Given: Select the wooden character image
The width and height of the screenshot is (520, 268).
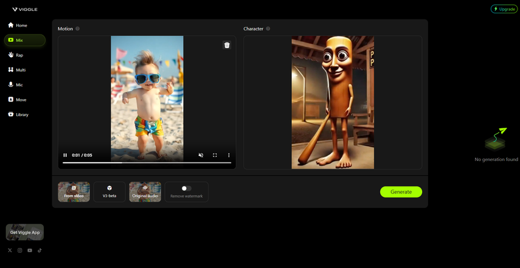Looking at the screenshot, I should coord(333,102).
